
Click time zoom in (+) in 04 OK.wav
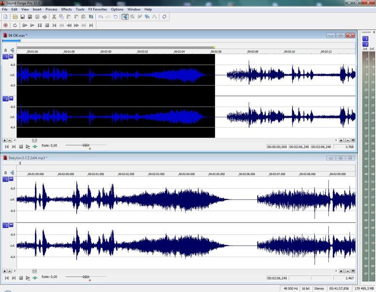(341, 140)
